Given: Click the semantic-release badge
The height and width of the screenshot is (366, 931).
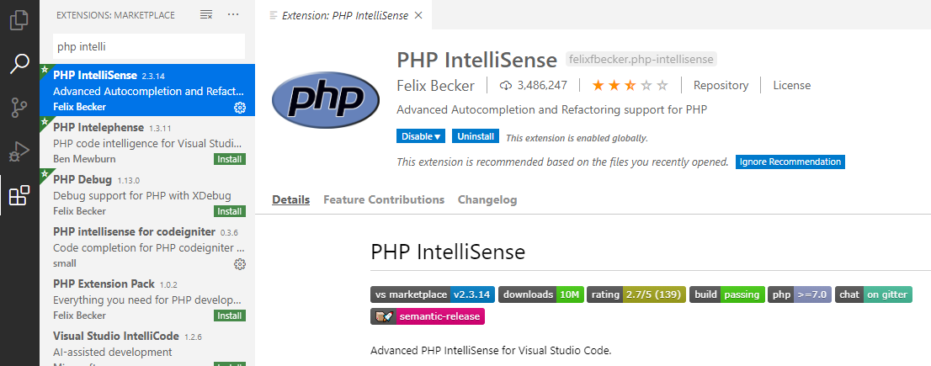Looking at the screenshot, I should click(x=428, y=316).
